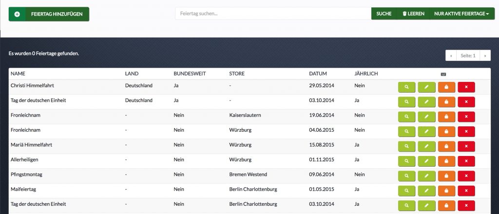499x214 pixels.
Task: View details of Christi Himmelfahrt holiday
Action: [x=407, y=87]
